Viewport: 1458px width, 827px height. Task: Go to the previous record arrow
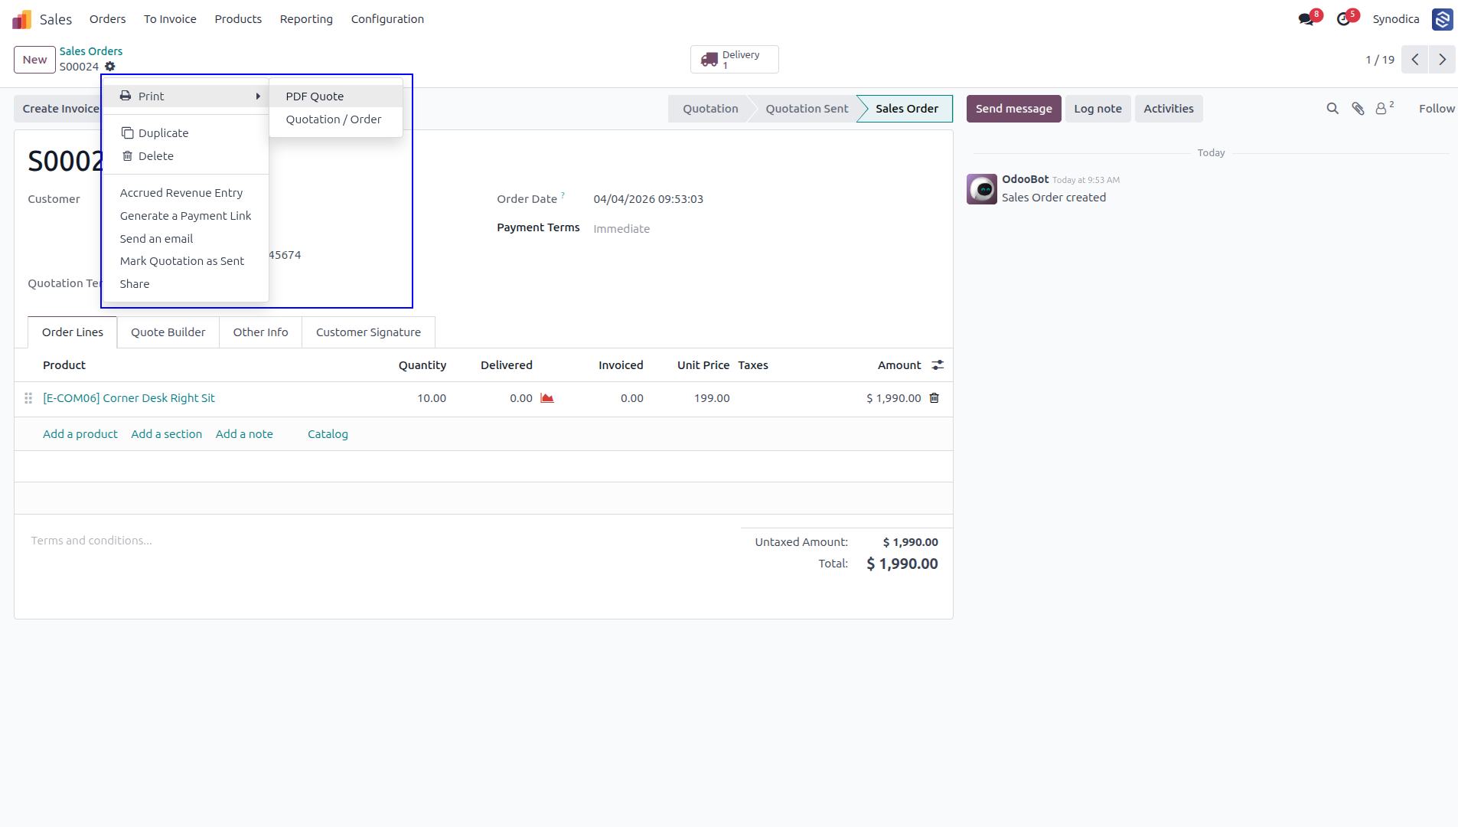(1415, 60)
